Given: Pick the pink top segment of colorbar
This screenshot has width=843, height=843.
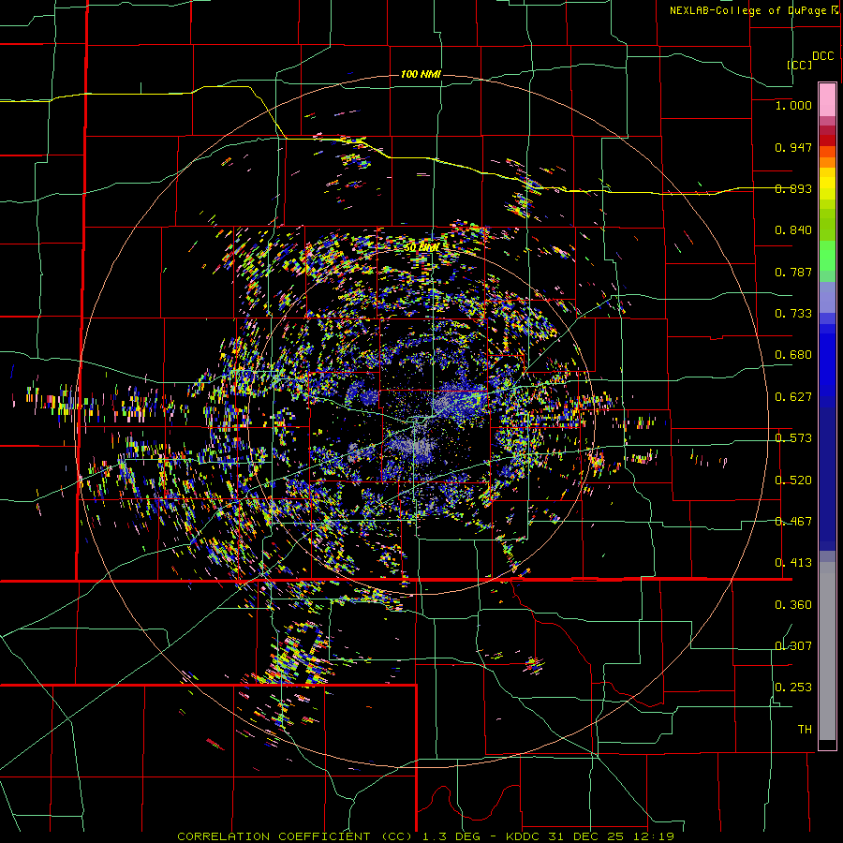Looking at the screenshot, I should click(x=827, y=99).
